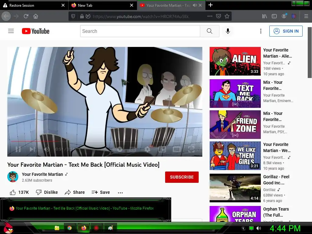This screenshot has height=234, width=312.
Task: Save the video to a playlist
Action: pos(101,192)
